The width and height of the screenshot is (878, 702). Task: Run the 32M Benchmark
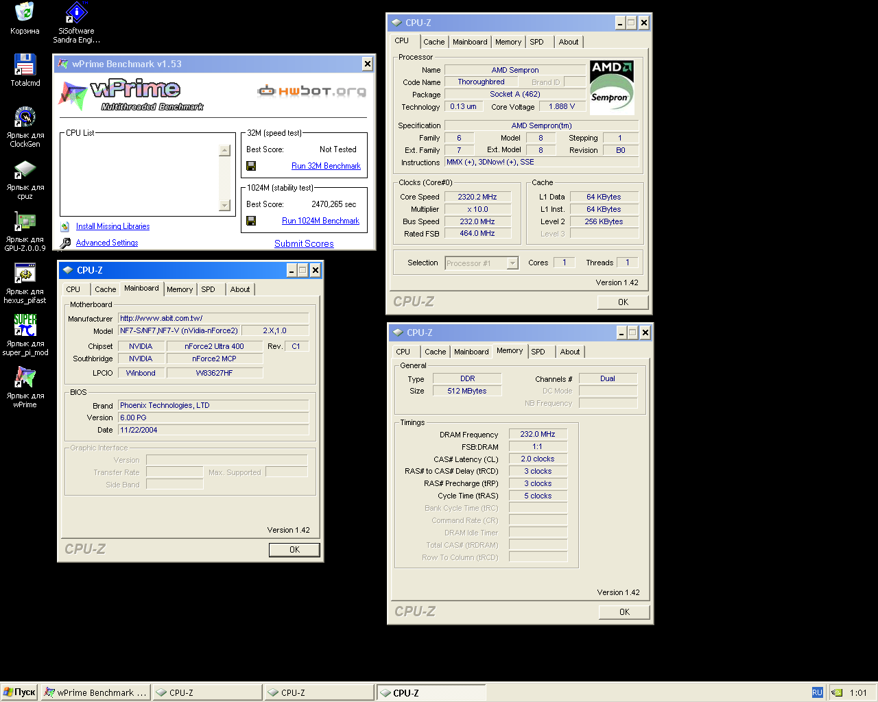tap(326, 166)
